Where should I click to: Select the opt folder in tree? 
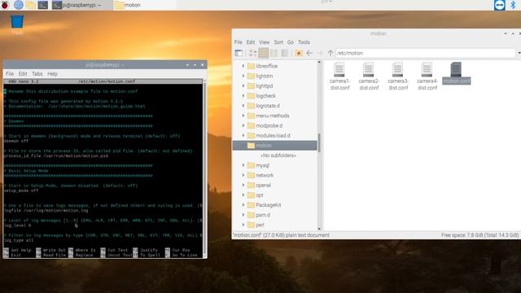[x=260, y=195]
